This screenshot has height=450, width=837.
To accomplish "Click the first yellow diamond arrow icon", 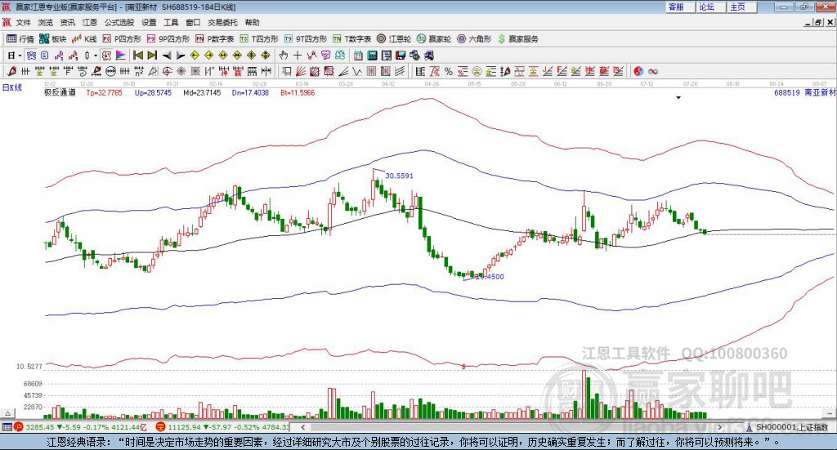I will pos(195,56).
